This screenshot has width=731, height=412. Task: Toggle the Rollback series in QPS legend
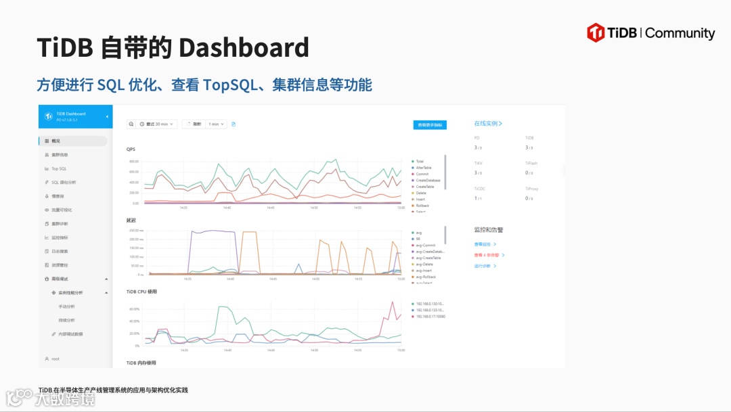pyautogui.click(x=420, y=206)
